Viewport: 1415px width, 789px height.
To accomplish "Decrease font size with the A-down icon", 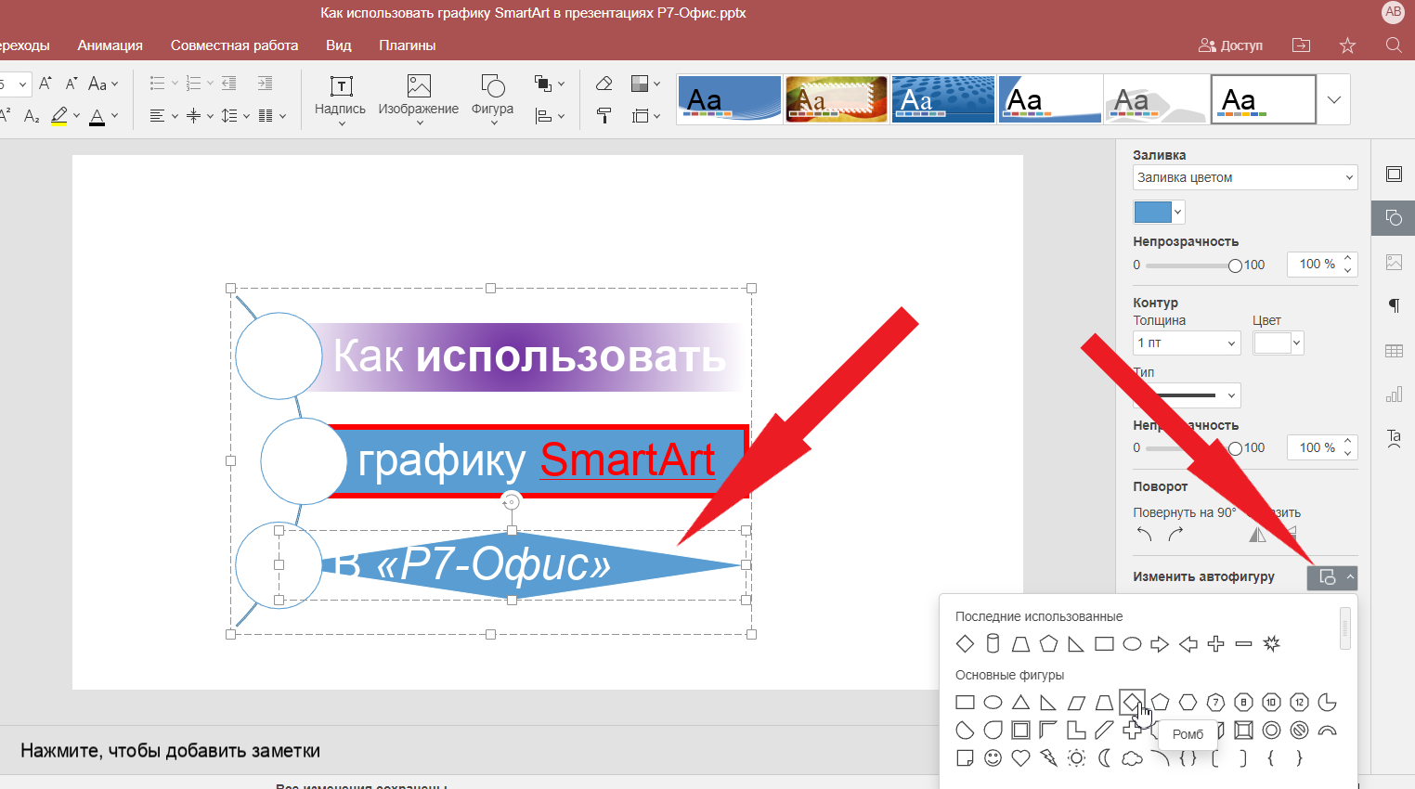I will click(71, 84).
